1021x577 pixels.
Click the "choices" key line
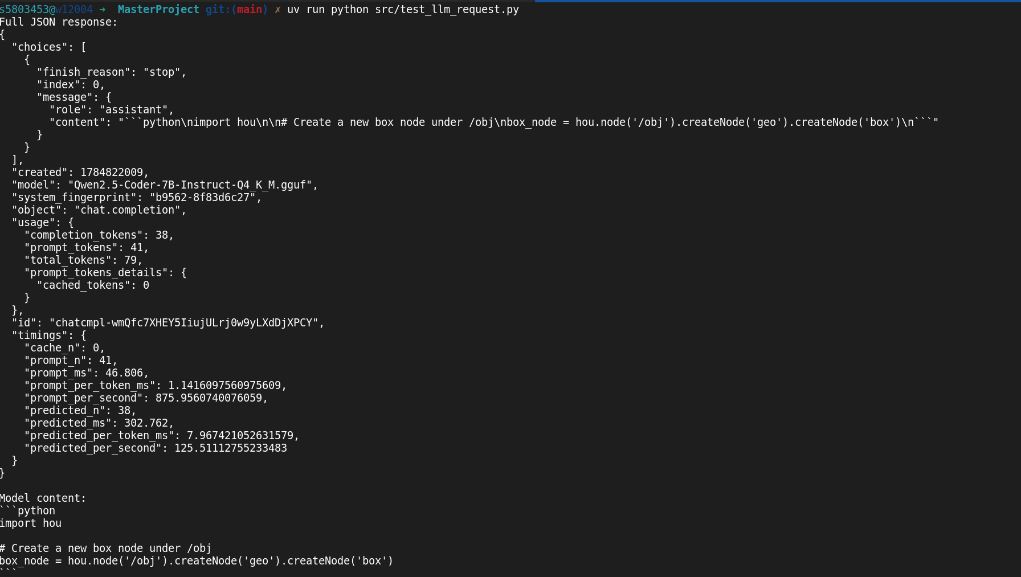click(x=49, y=47)
